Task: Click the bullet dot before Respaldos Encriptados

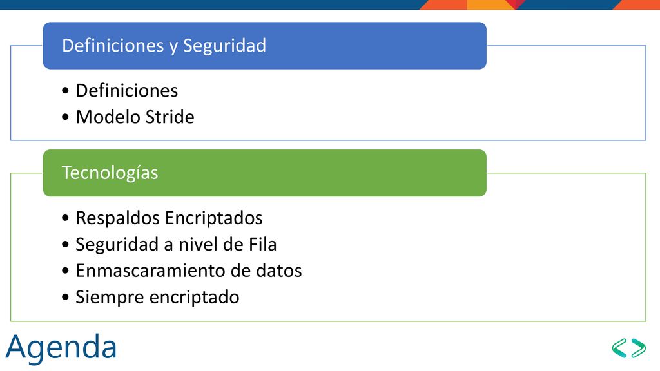Action: click(x=65, y=218)
